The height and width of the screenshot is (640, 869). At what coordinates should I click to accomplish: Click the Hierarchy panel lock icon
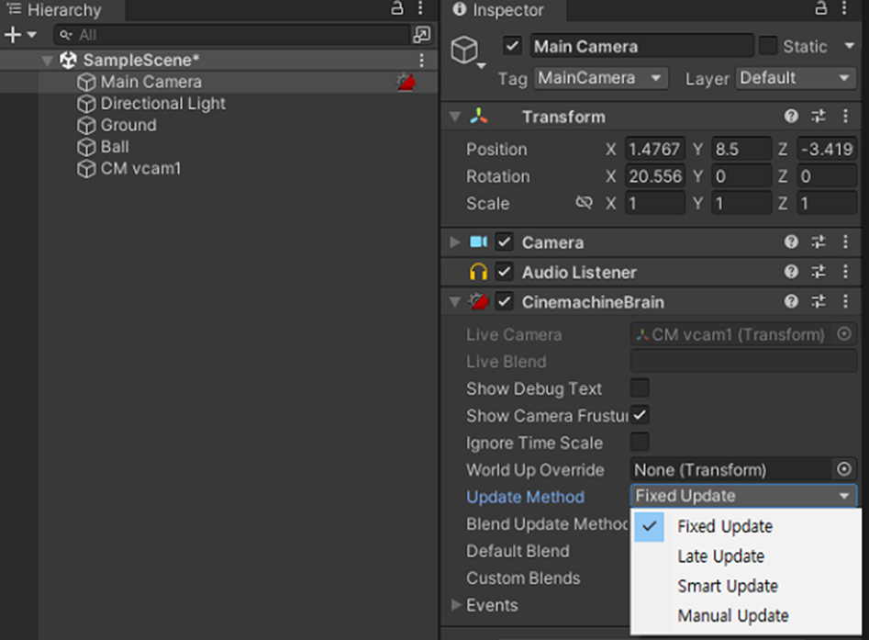pos(397,8)
